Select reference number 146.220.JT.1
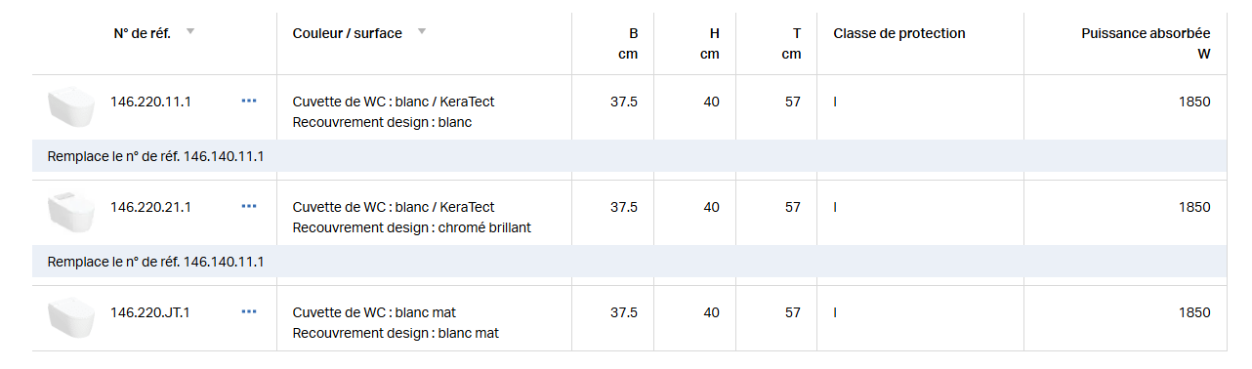This screenshot has width=1252, height=369. (150, 312)
